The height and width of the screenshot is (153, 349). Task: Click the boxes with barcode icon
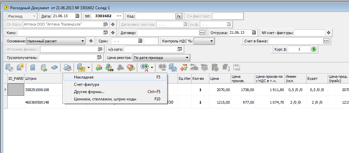pos(109,67)
